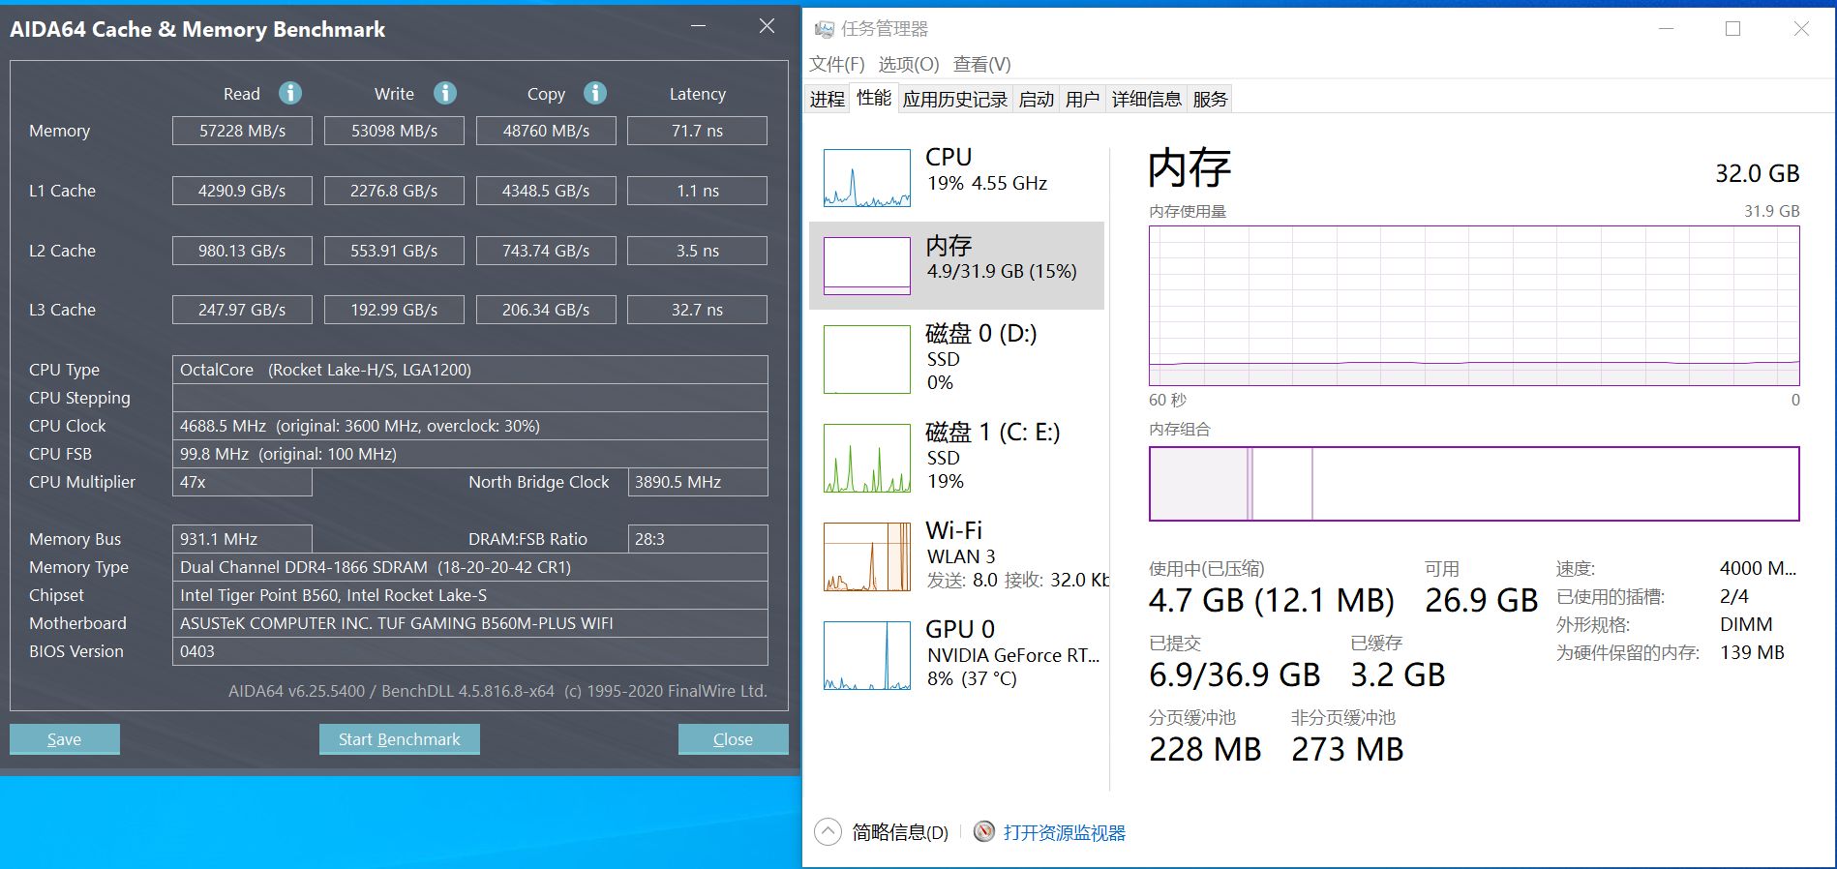The width and height of the screenshot is (1837, 869).
Task: Click the Memory Type DDR4-1866 field
Action: pos(470,567)
